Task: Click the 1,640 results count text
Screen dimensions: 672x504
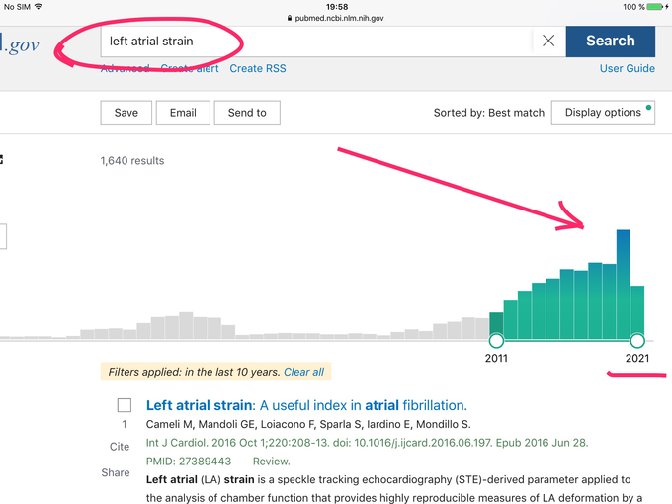Action: coord(132,161)
